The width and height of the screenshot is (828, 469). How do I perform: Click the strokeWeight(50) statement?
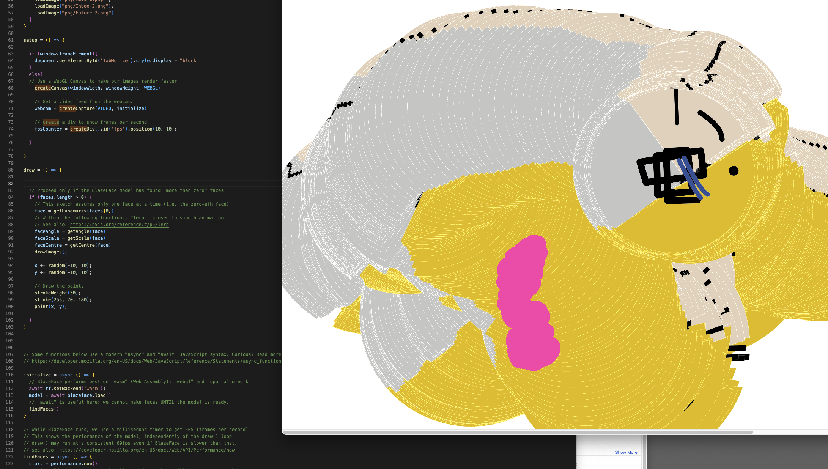pyautogui.click(x=57, y=293)
